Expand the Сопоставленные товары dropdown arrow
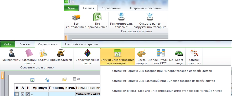The height and width of the screenshot is (96, 232). coord(93,63)
